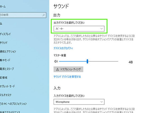Select マルチタスク in the sidebar

pyautogui.click(x=6, y=95)
